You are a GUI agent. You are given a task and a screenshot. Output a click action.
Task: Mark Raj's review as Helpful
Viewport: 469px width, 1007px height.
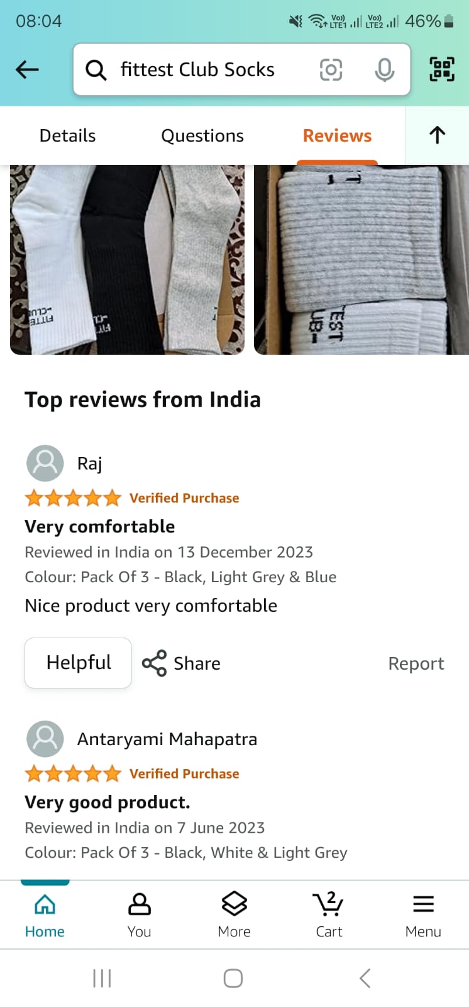tap(78, 663)
